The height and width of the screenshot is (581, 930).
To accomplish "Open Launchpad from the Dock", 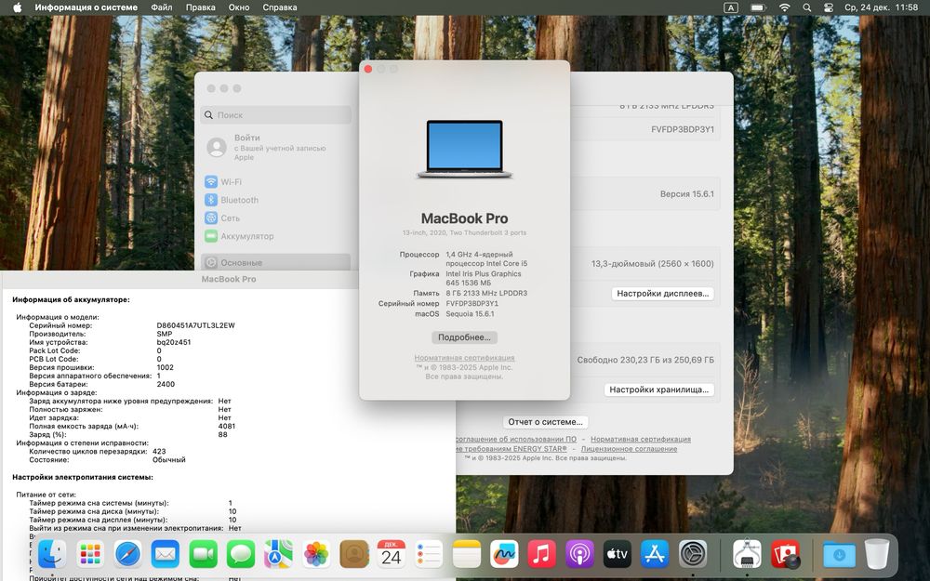I will click(90, 554).
